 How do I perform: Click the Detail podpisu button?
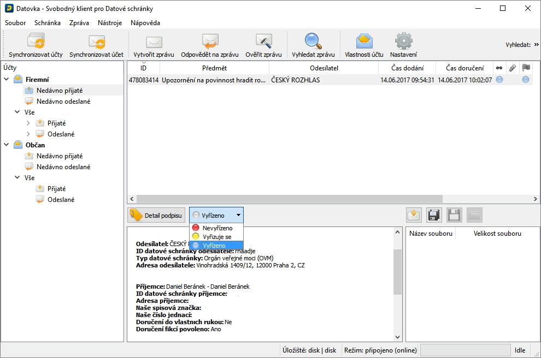(156, 216)
